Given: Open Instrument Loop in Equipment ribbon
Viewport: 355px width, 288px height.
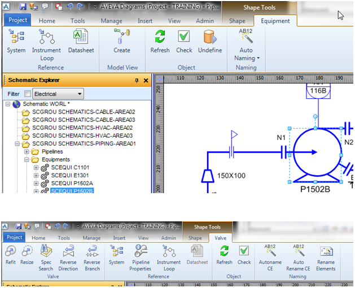Looking at the screenshot, I should coord(46,36).
